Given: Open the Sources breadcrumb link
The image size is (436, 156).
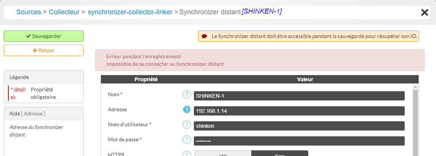Looking at the screenshot, I should coord(29,12).
